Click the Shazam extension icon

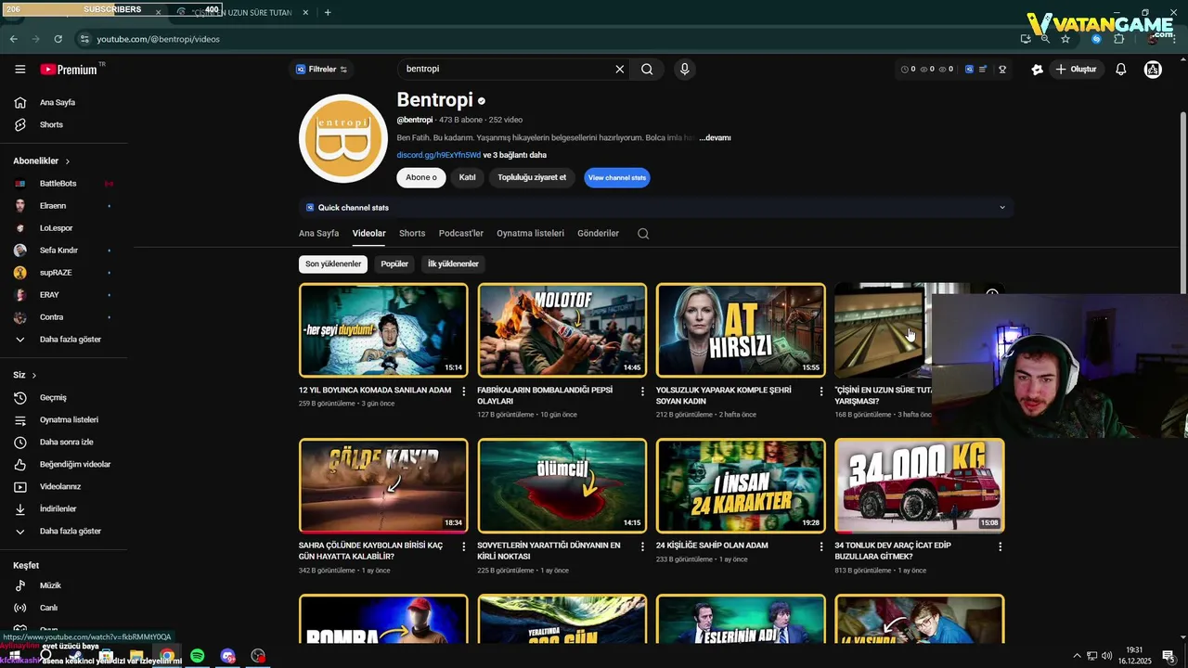pos(1096,39)
